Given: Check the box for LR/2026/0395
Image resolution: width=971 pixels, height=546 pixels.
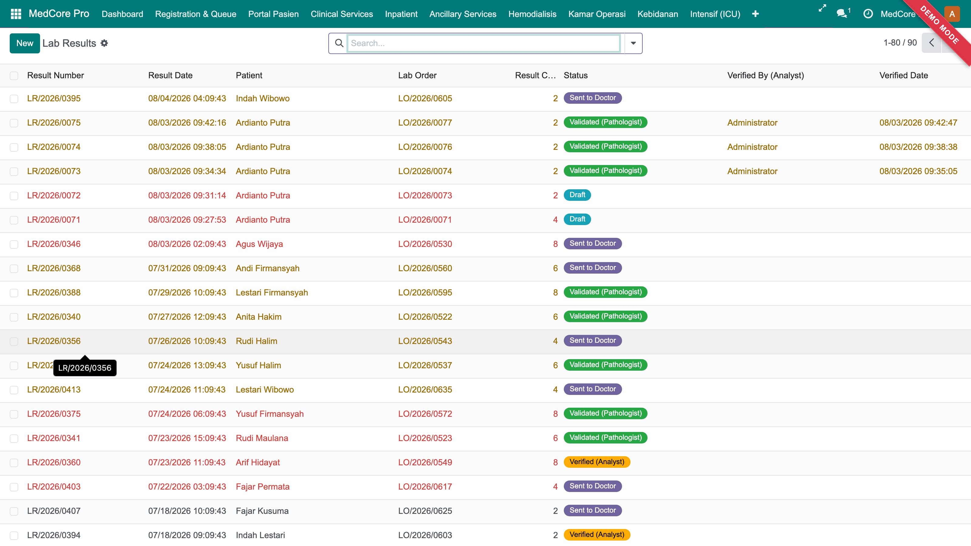Looking at the screenshot, I should coord(14,99).
